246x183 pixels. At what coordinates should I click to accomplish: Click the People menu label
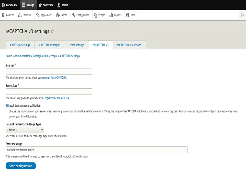coord(102,15)
